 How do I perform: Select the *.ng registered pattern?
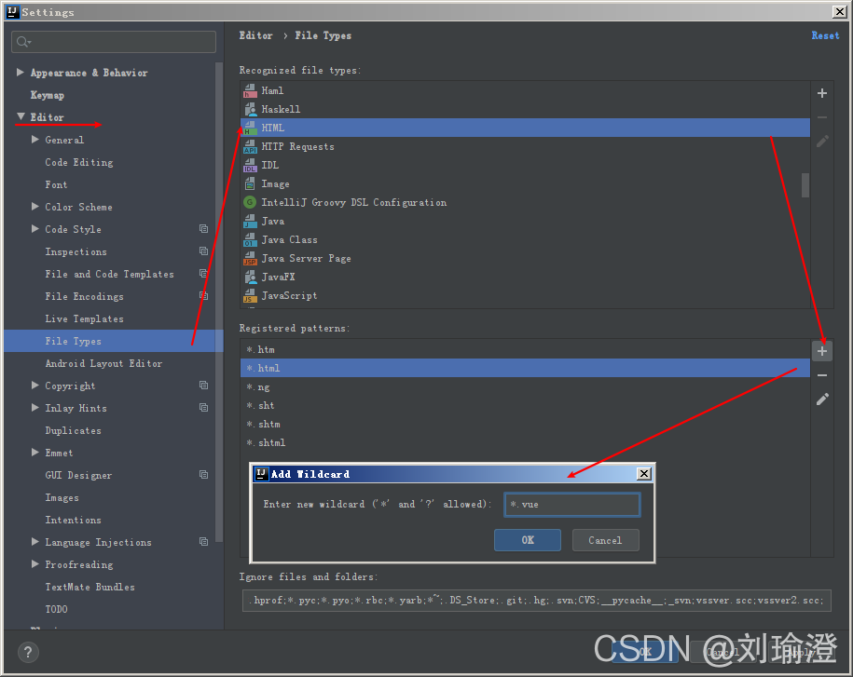(525, 386)
